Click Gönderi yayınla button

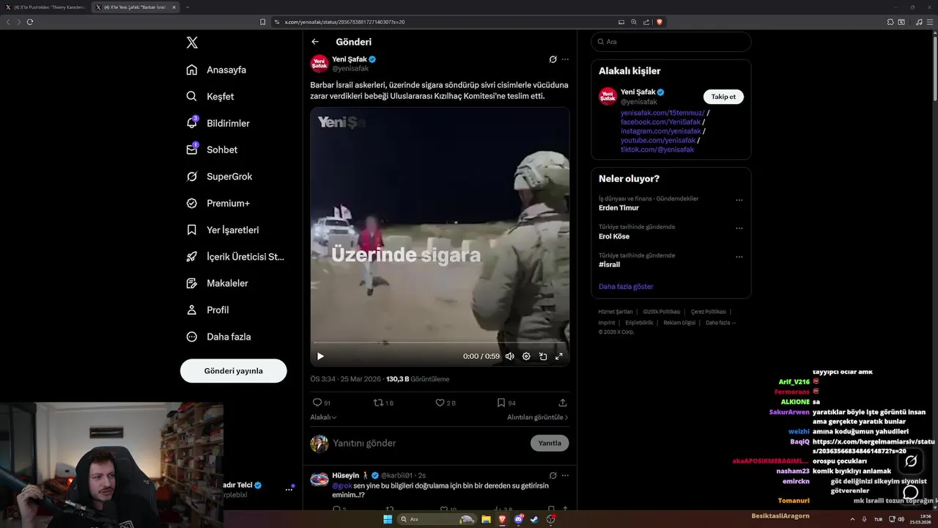click(233, 371)
